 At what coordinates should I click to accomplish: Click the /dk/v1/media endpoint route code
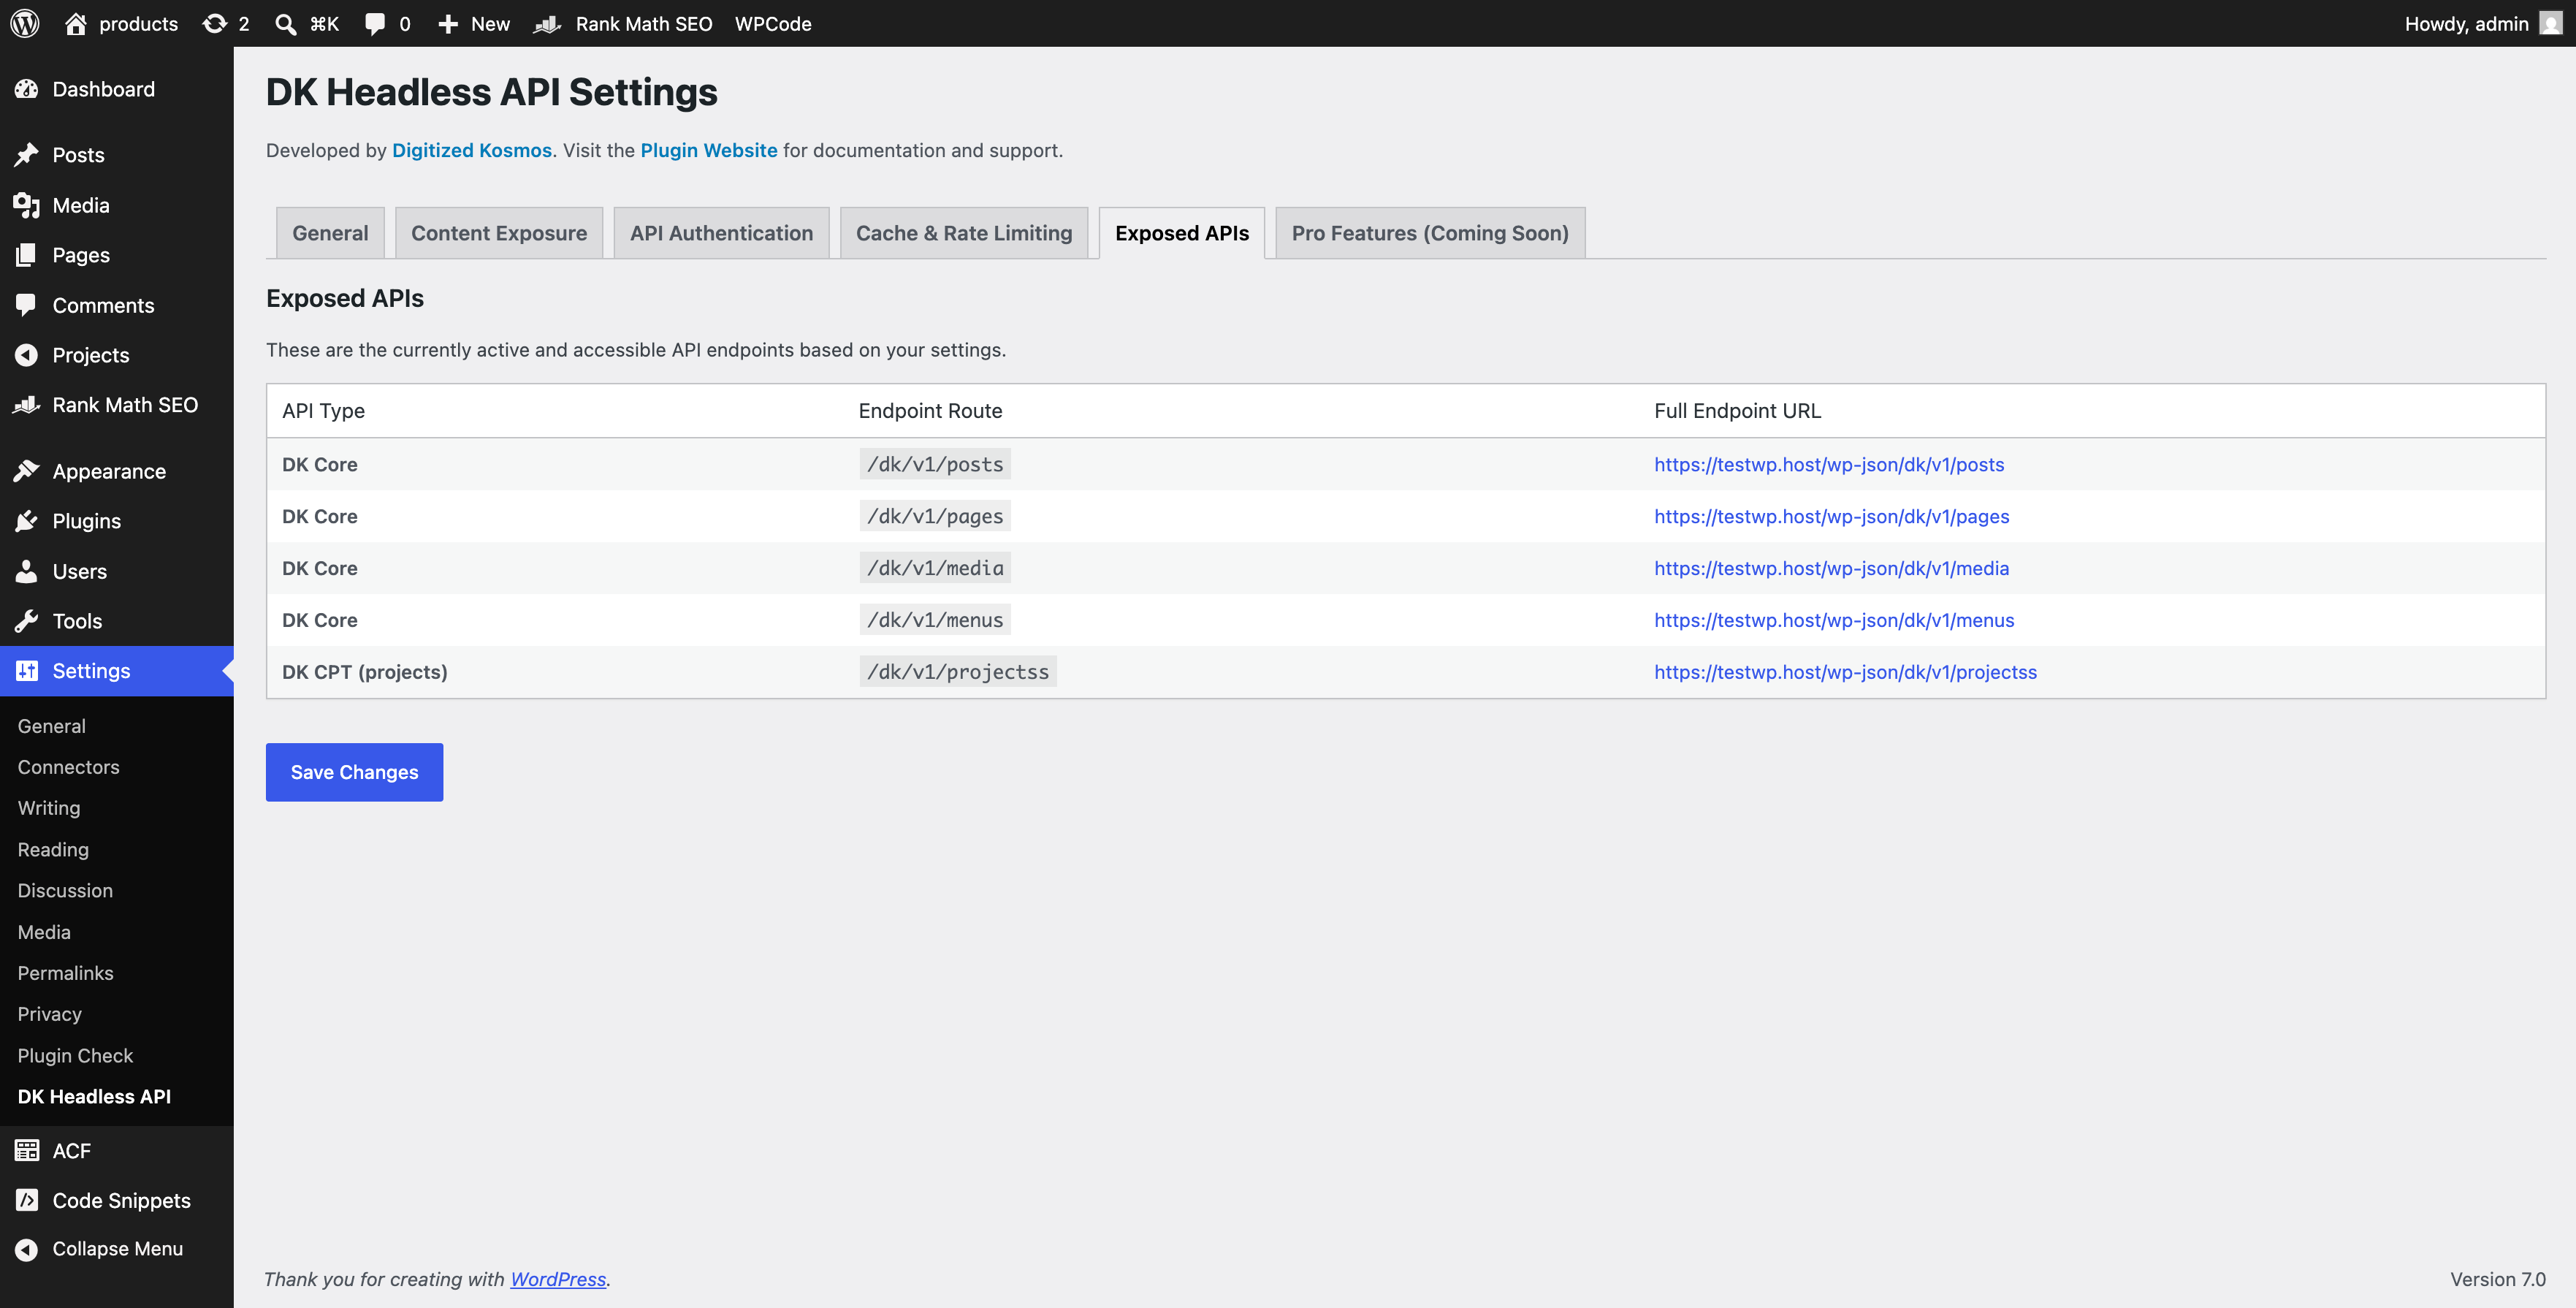(x=935, y=568)
